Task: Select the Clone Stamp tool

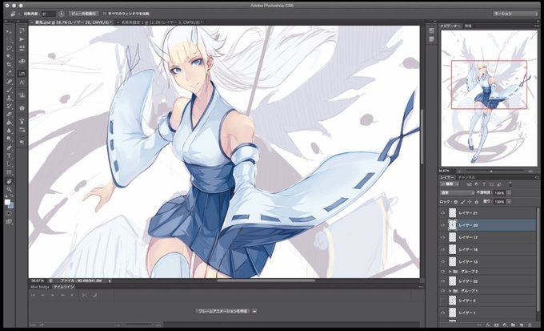Action: point(10,99)
